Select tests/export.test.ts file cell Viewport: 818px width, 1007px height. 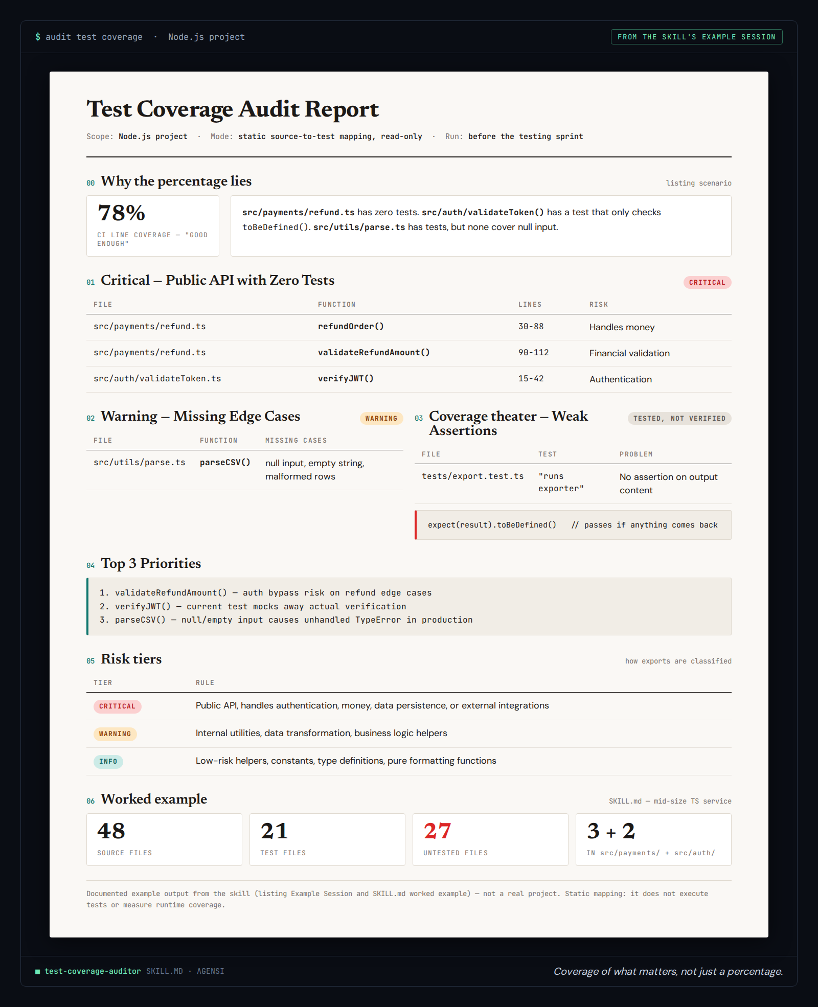(473, 476)
